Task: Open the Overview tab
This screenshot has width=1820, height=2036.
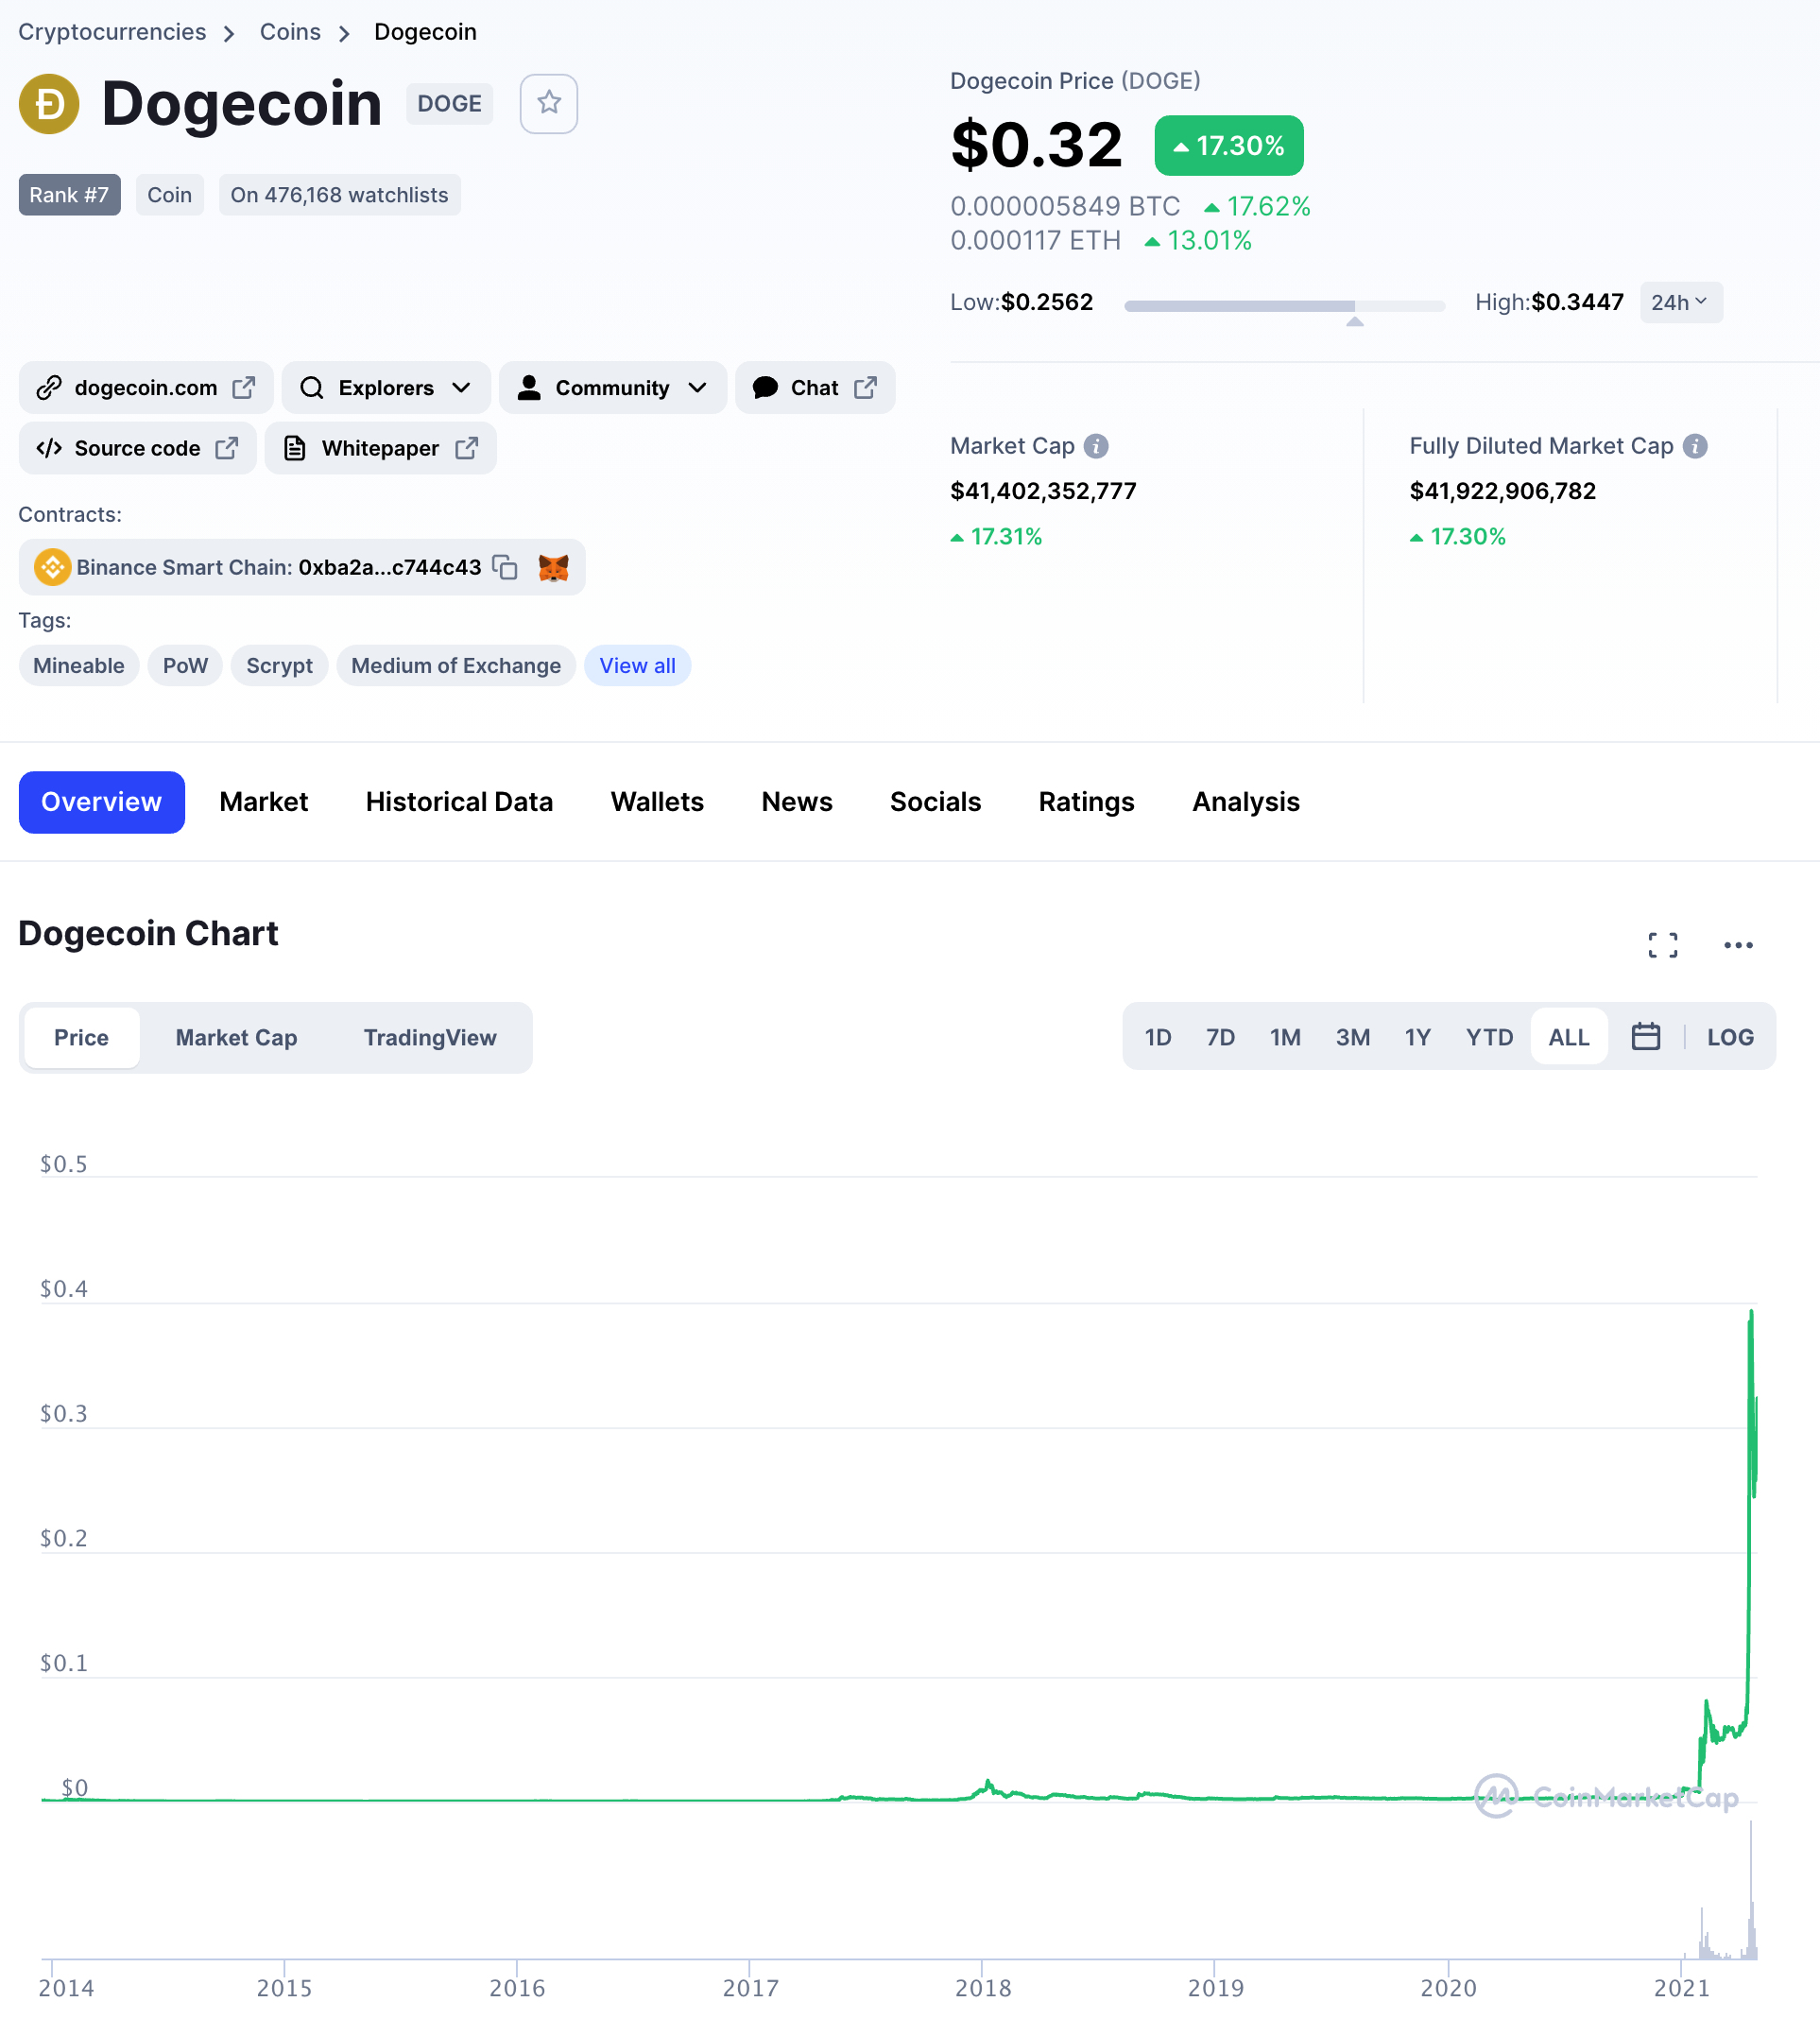Action: click(101, 802)
